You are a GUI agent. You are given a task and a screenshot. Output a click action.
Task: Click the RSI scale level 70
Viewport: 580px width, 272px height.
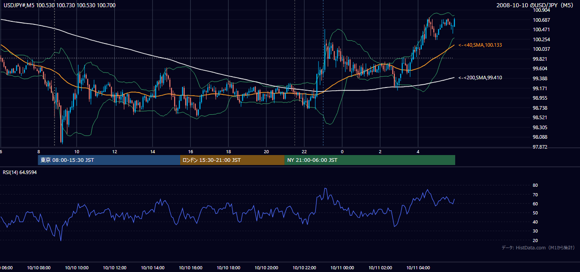click(535, 194)
